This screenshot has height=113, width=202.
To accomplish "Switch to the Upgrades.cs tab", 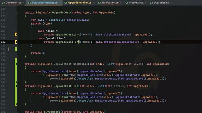I will pos(161,3).
